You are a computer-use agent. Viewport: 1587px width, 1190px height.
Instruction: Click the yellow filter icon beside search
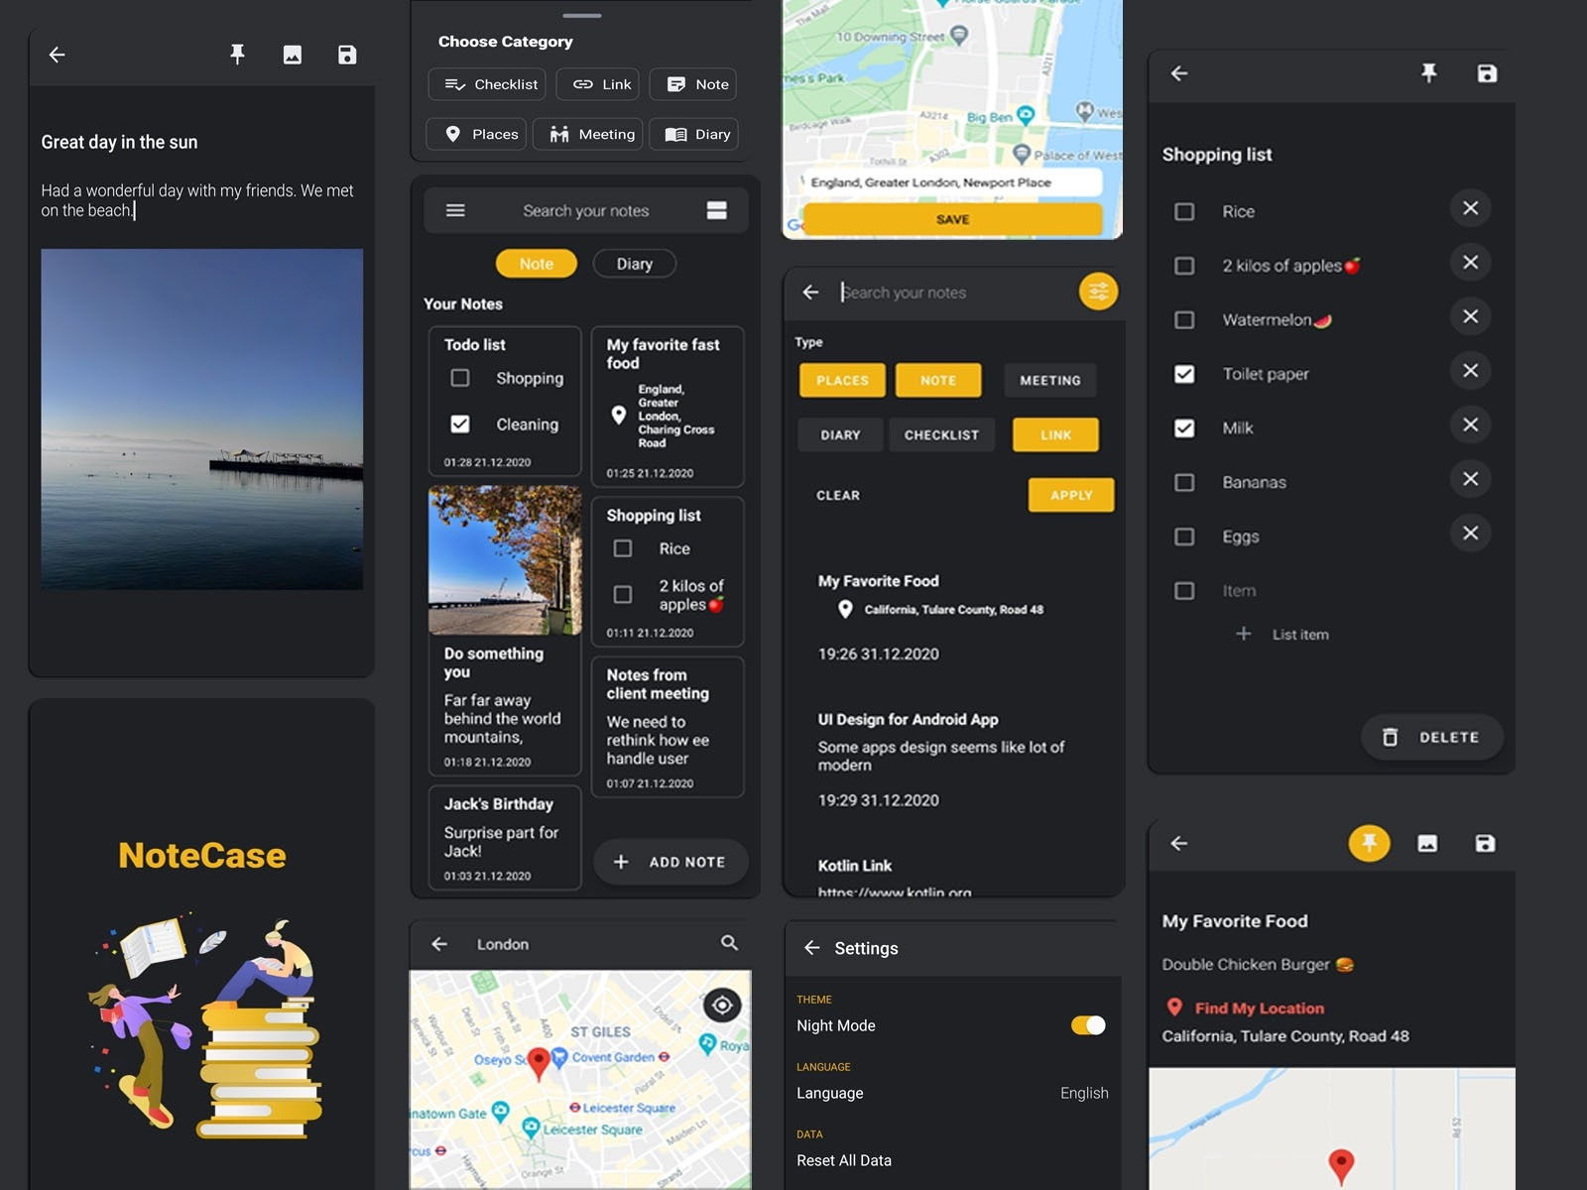point(1098,292)
